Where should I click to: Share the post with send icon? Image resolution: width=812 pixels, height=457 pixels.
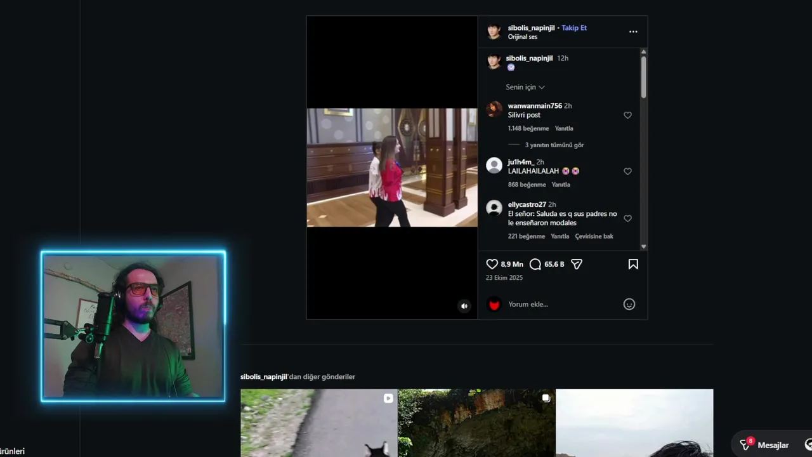click(x=577, y=264)
